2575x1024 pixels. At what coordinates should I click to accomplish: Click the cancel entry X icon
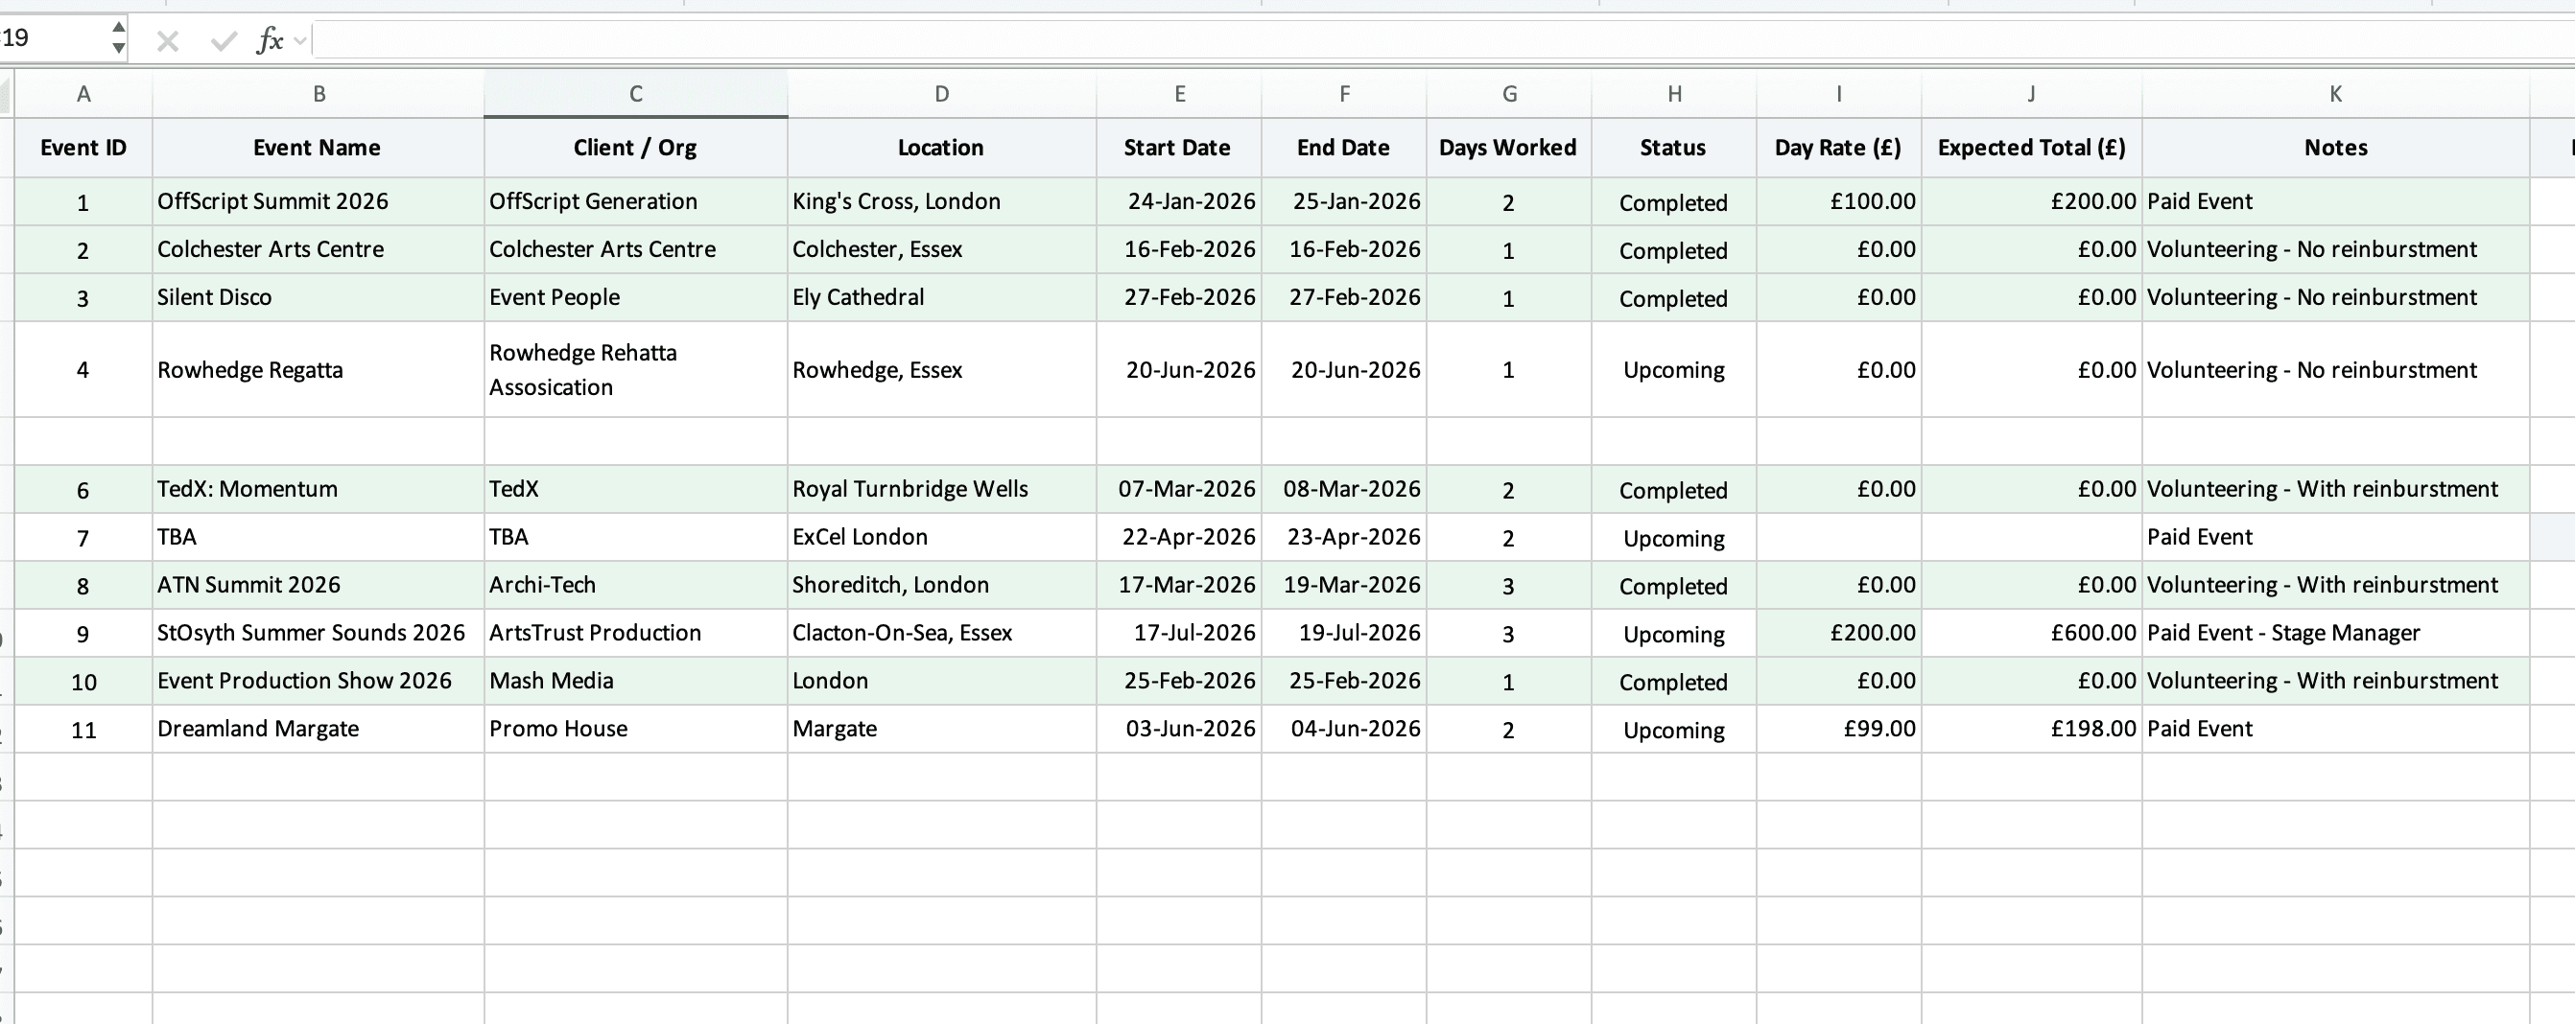(168, 41)
